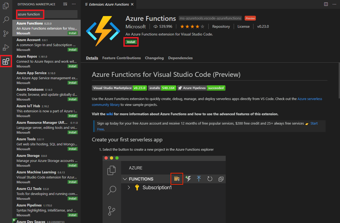The image size is (340, 223).
Task: Select Azure IoT Hub in the extension list
Action: tap(46, 111)
